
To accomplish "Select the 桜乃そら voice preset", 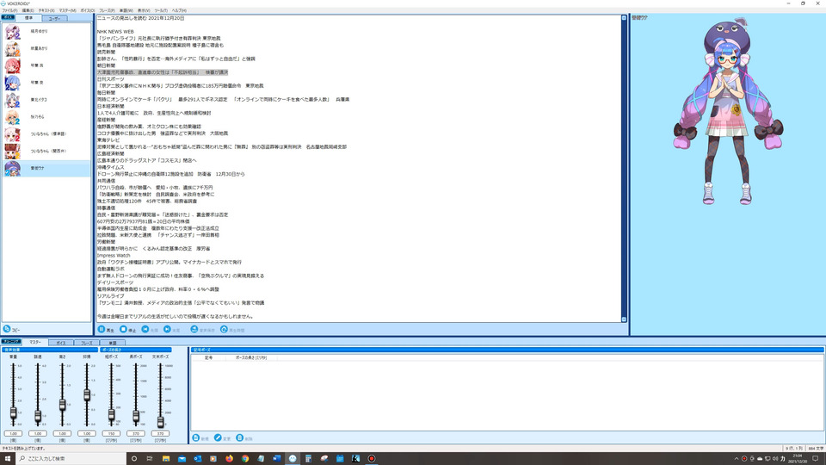I will 46,117.
